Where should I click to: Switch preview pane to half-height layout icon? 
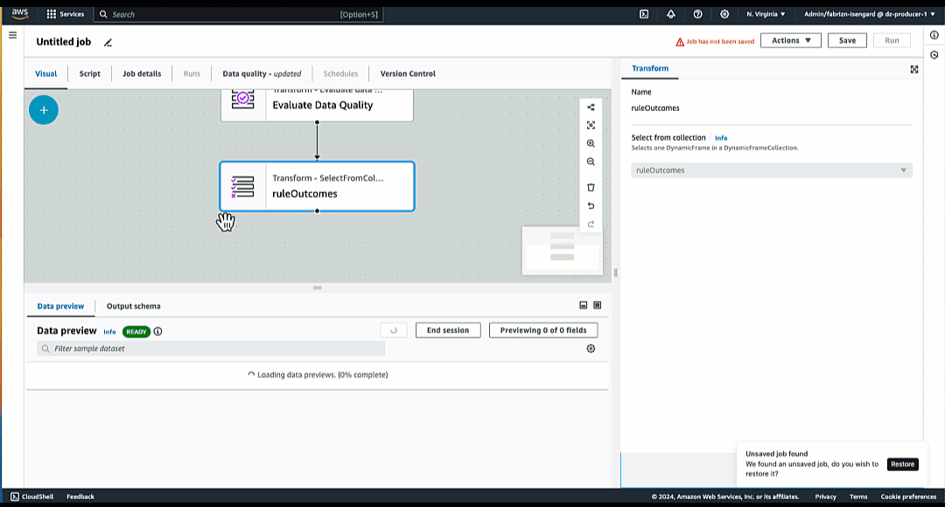tap(584, 305)
